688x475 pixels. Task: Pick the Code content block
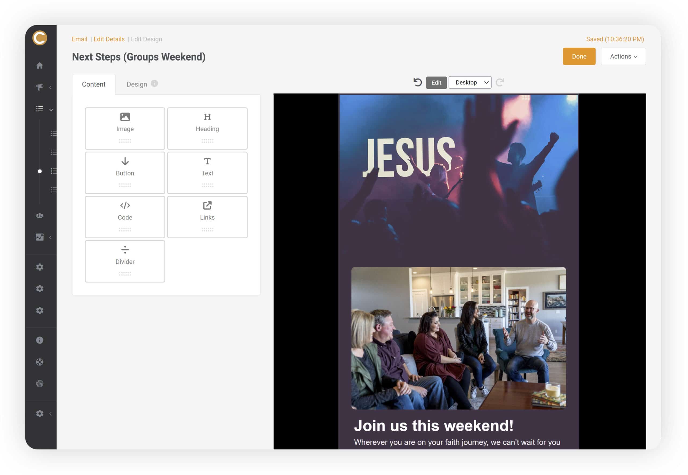click(x=125, y=217)
